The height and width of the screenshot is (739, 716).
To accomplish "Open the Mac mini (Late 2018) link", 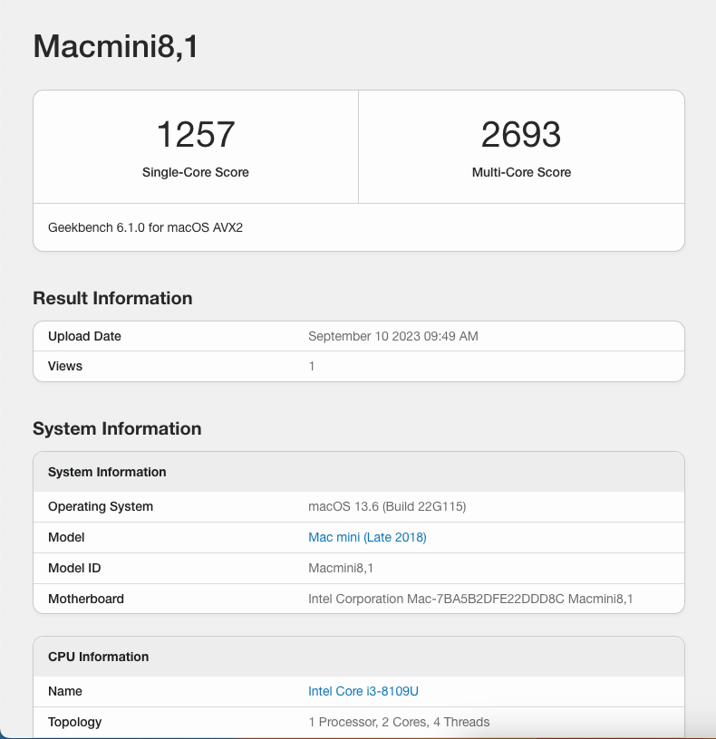I will point(367,537).
